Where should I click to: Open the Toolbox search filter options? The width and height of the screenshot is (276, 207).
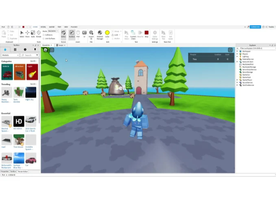(37, 55)
